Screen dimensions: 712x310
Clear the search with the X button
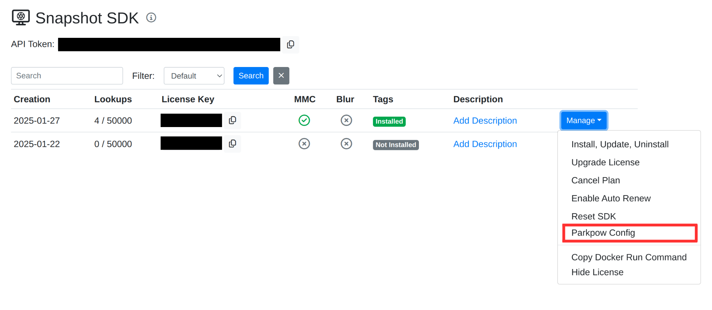(281, 76)
